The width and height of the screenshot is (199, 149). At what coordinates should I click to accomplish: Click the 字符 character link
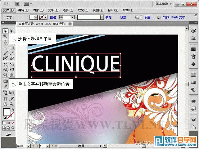point(108,17)
